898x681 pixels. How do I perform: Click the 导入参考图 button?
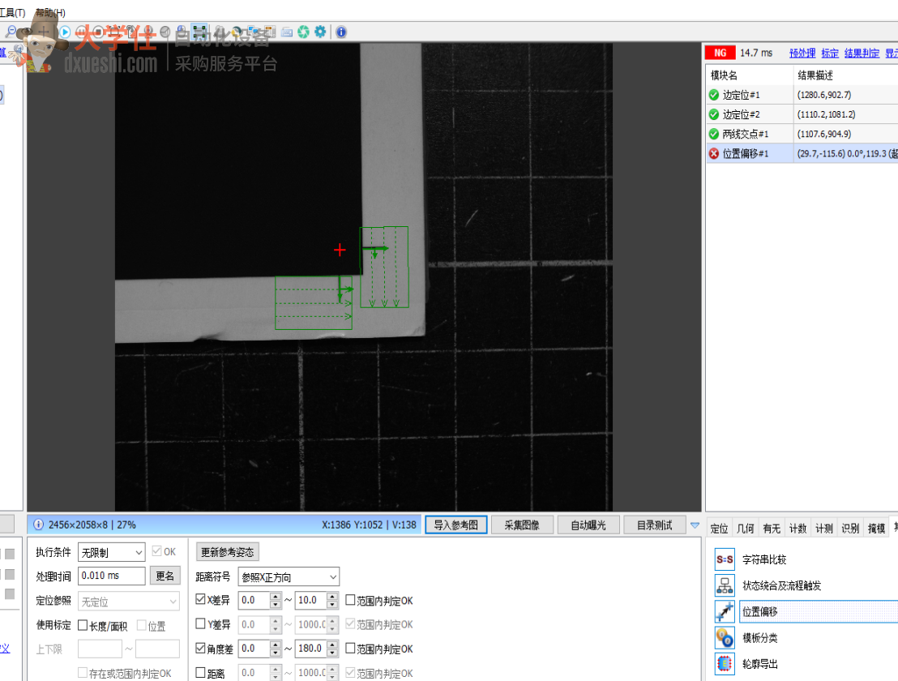pos(455,525)
